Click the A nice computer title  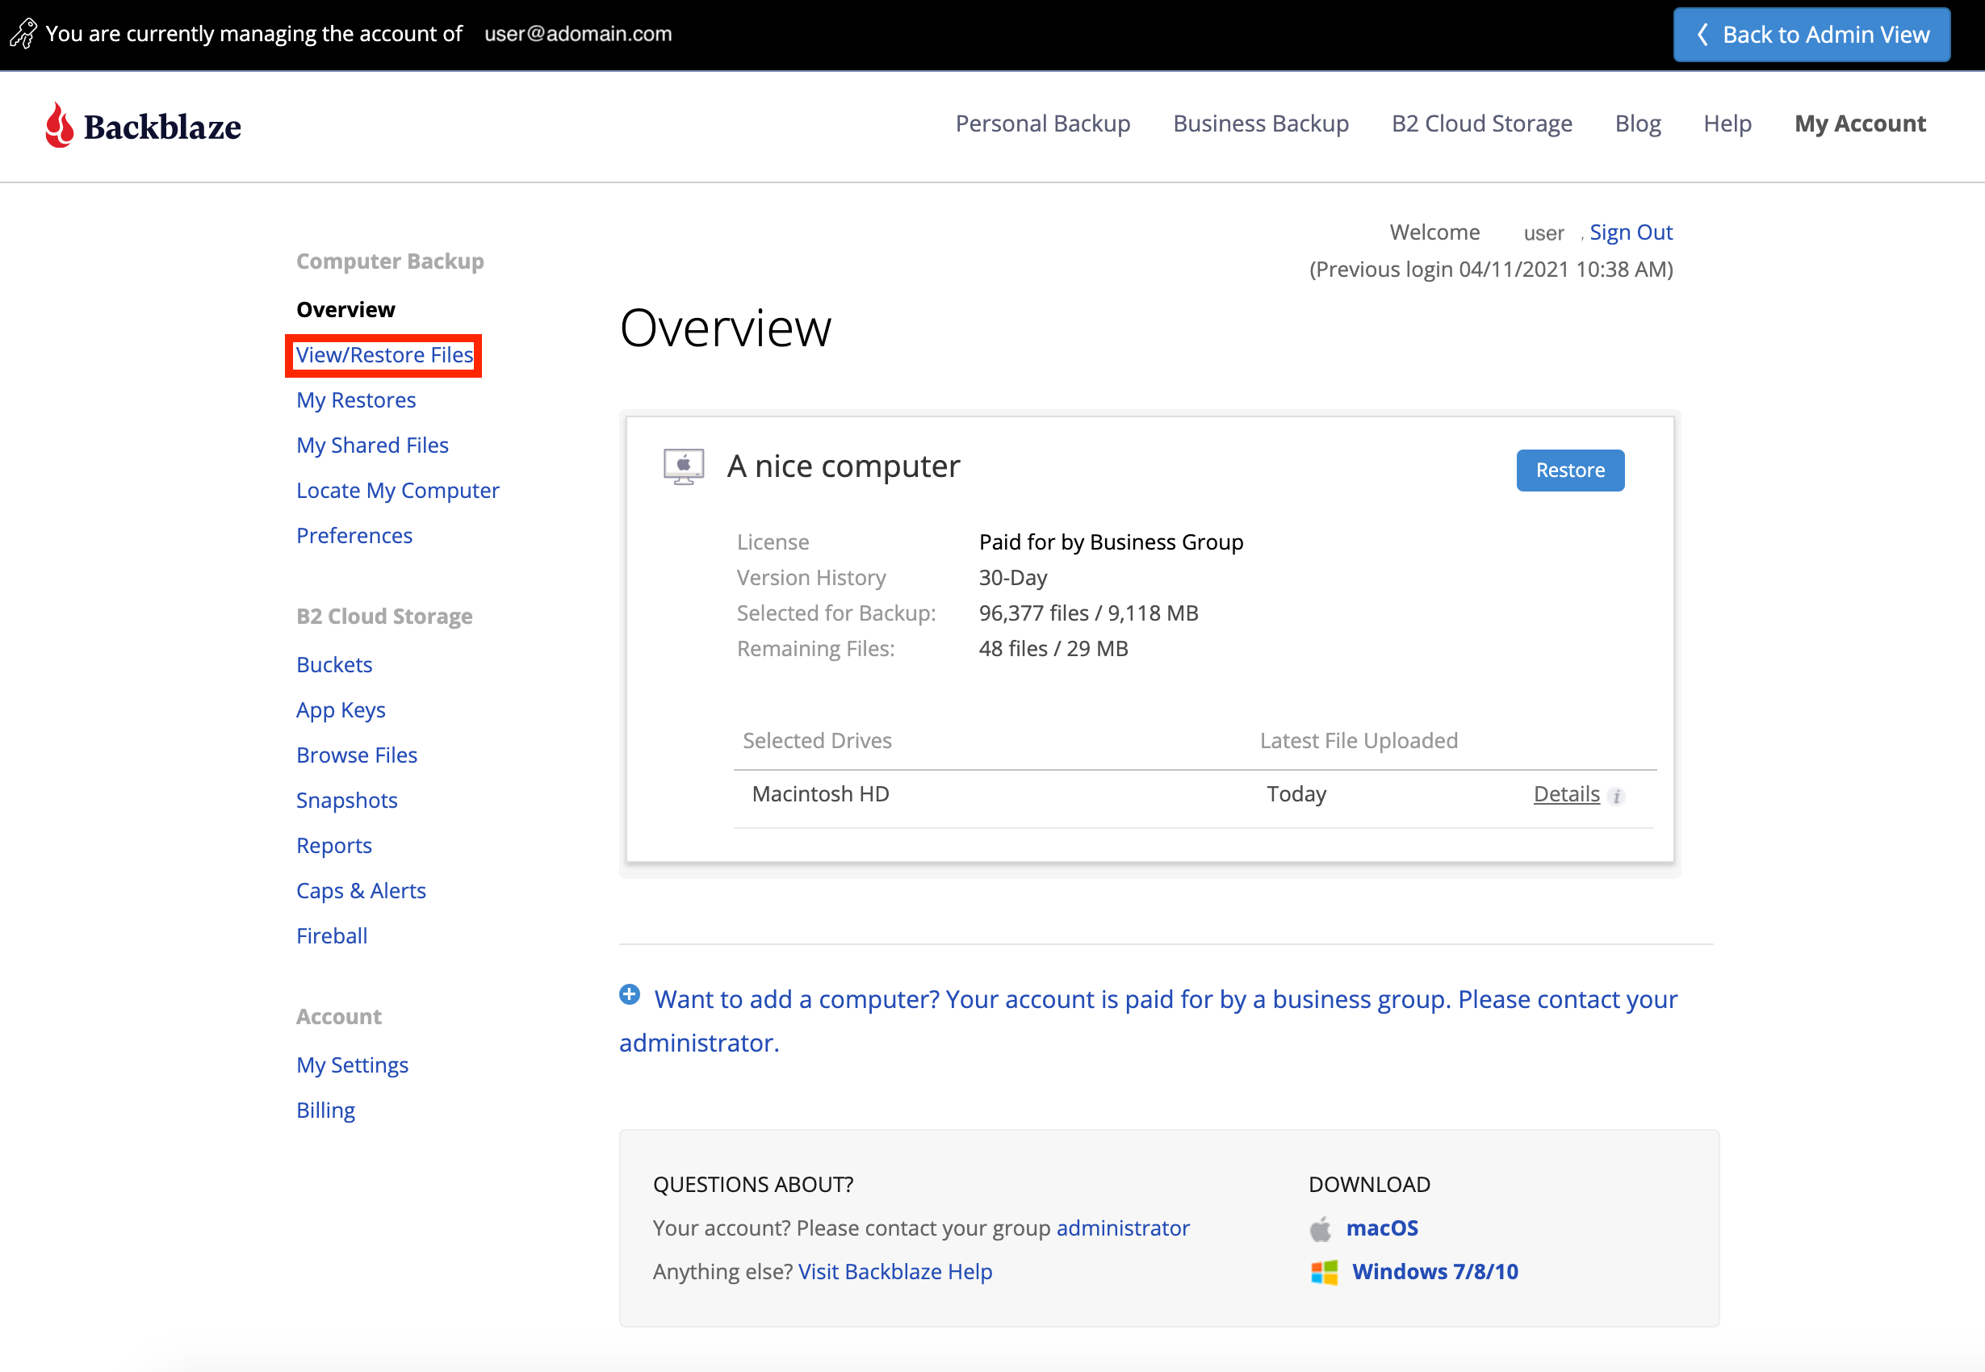point(844,466)
